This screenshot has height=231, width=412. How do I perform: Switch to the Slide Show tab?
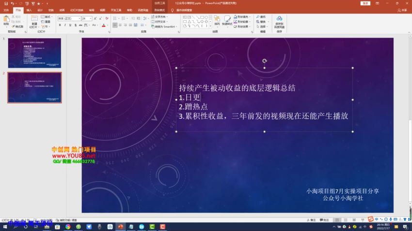click(77, 10)
